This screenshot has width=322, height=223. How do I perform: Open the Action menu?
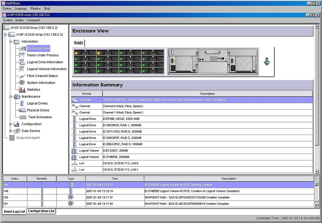(x=20, y=20)
